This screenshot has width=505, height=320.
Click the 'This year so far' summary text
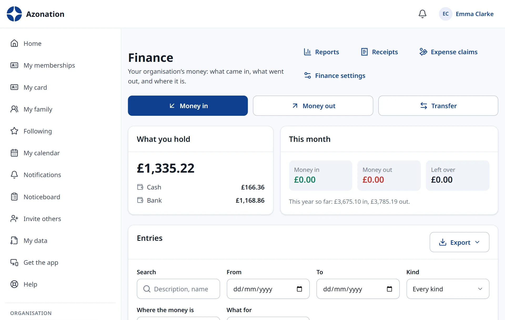point(349,202)
